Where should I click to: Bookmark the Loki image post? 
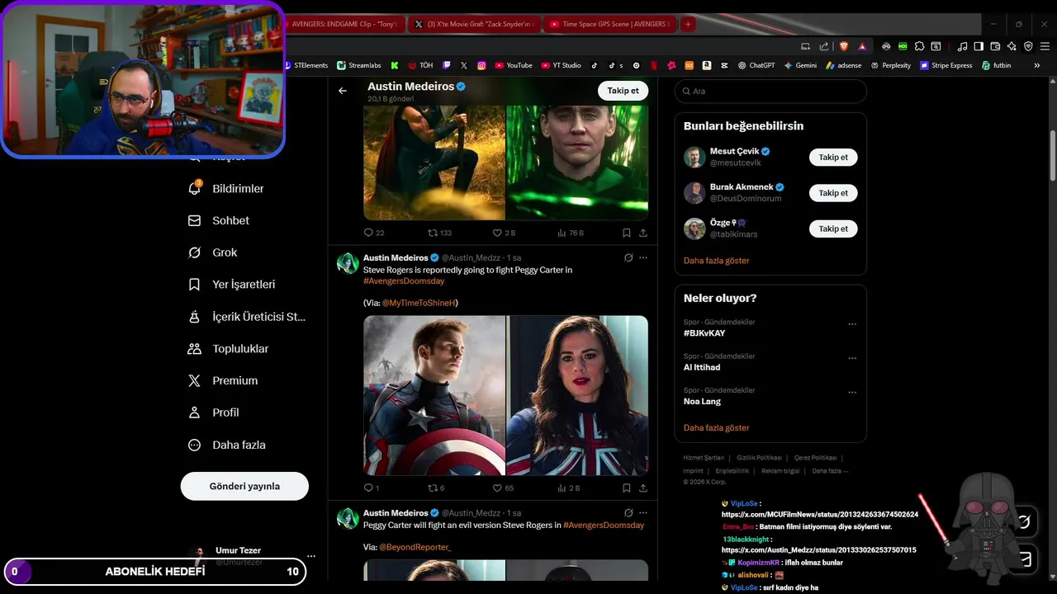point(627,233)
